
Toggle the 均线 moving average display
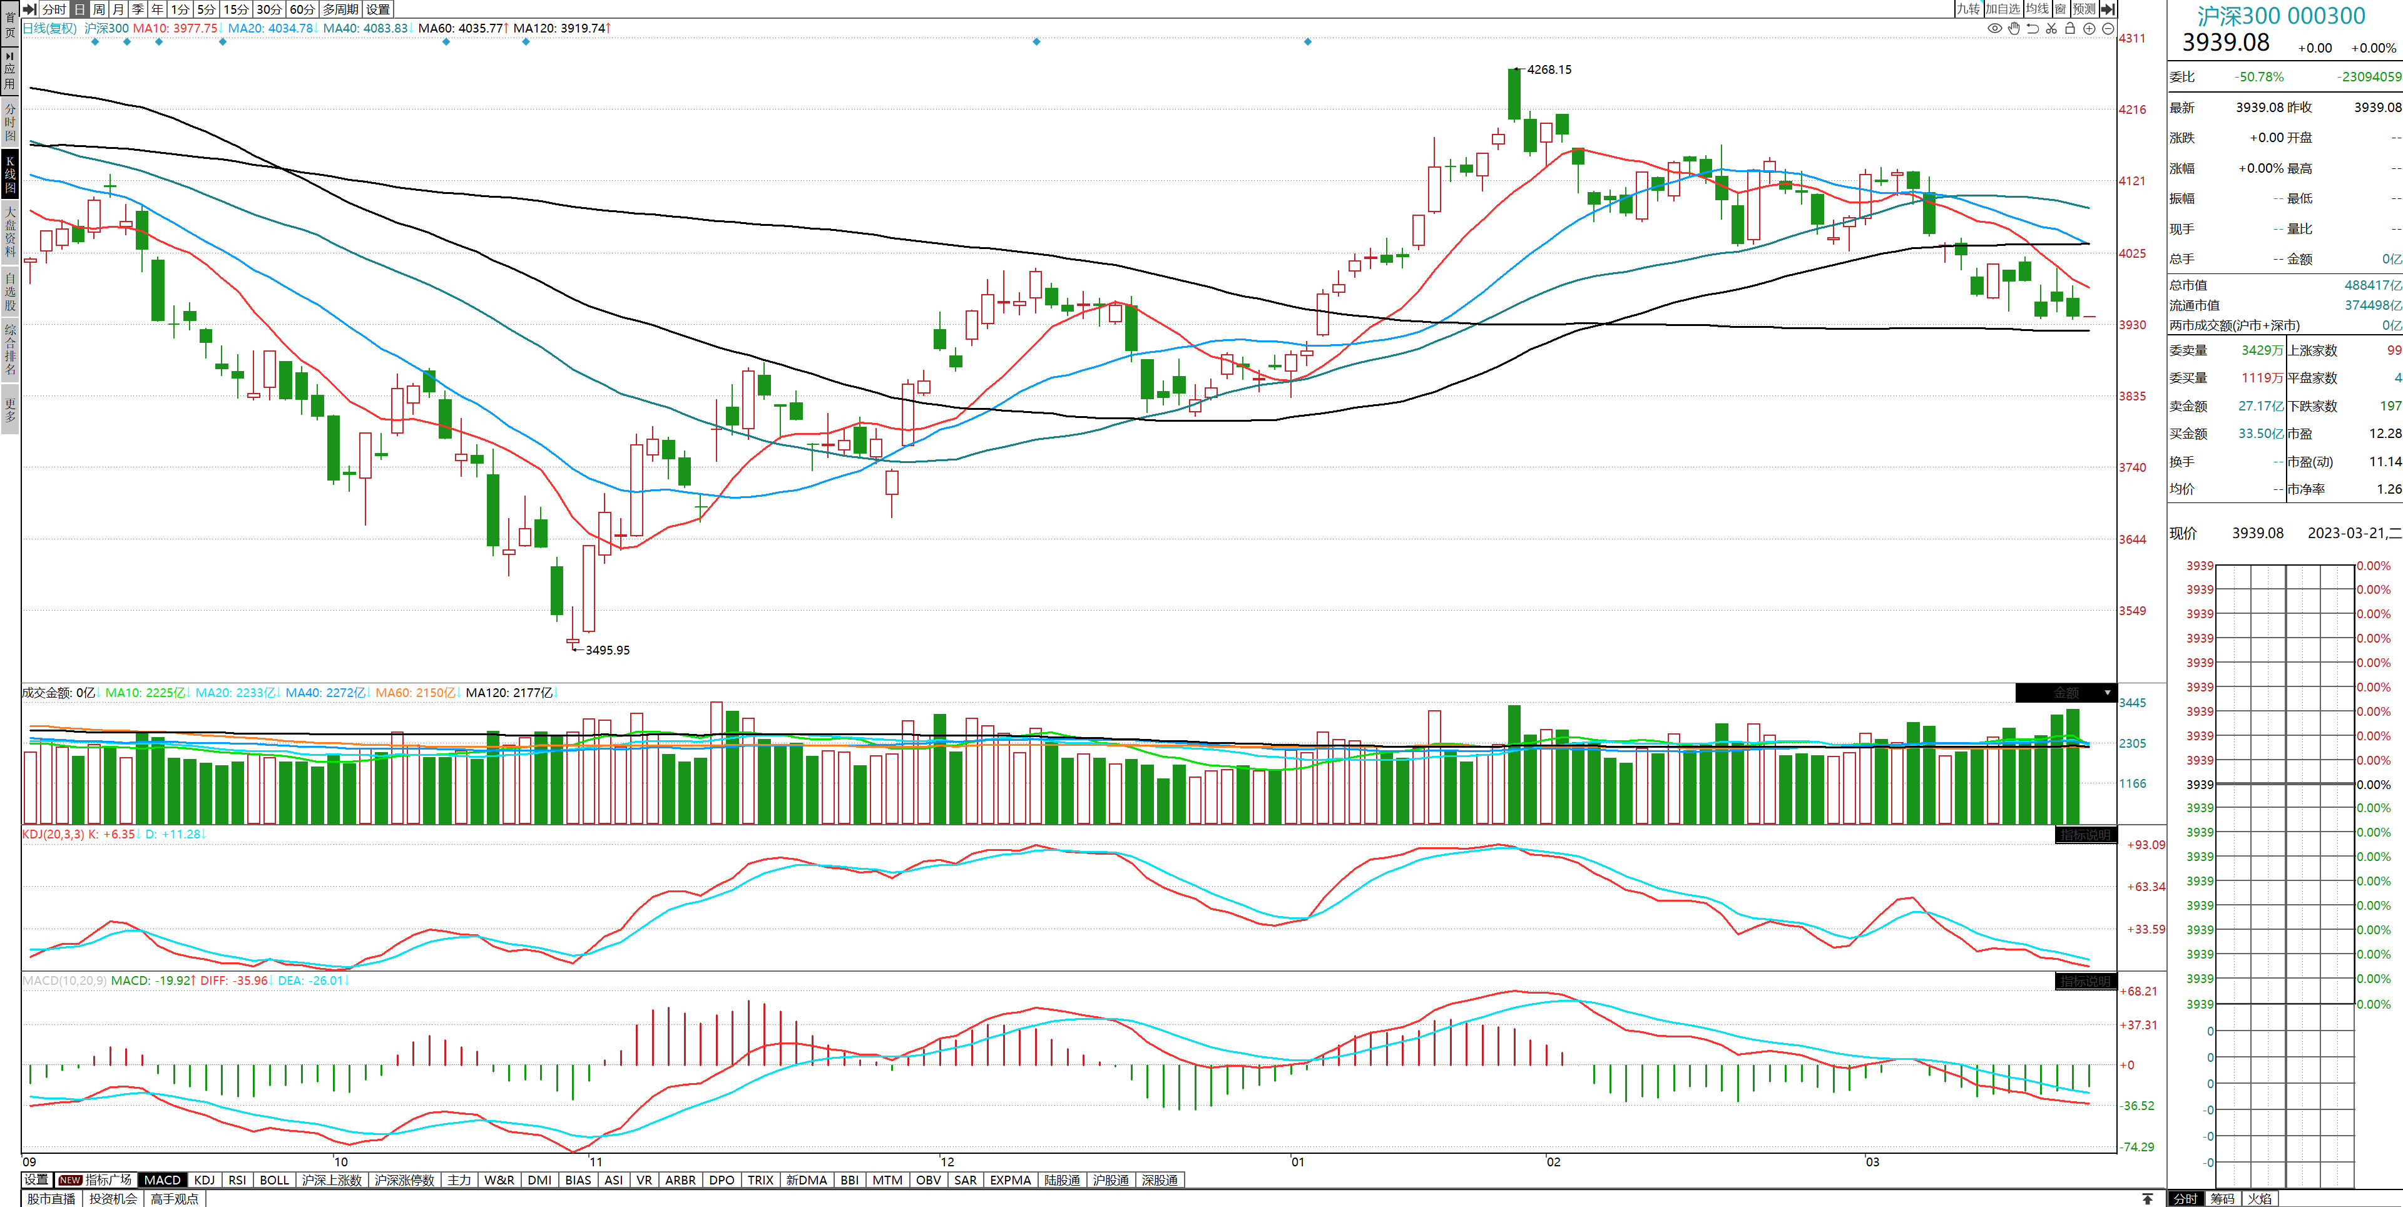coord(2038,9)
